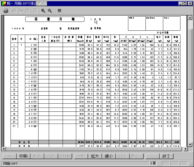Click the zoom out magnifier icon
The height and width of the screenshot is (167, 194).
[x=50, y=11]
